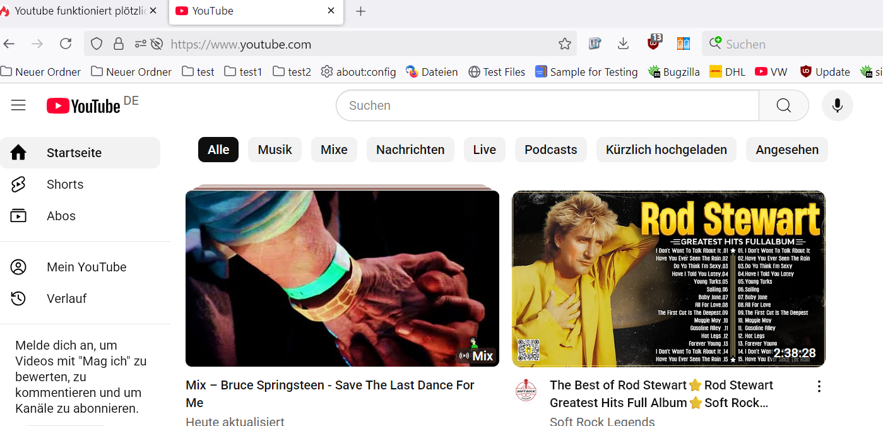Open the tracking protection shield icon
883x426 pixels.
tap(97, 44)
